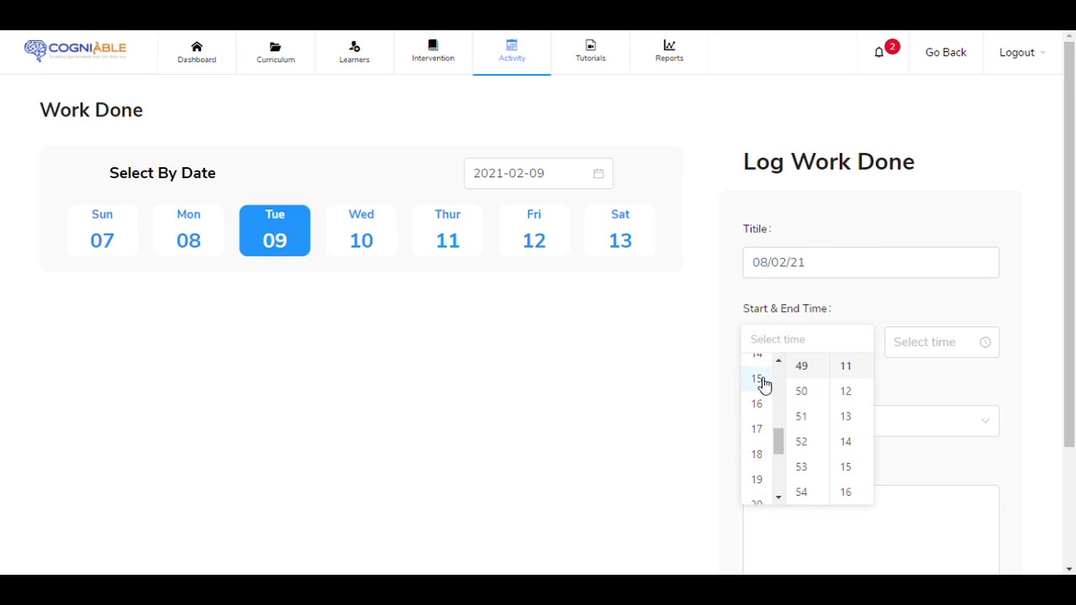Image resolution: width=1076 pixels, height=605 pixels.
Task: Choose hour 18 in time picker
Action: pos(757,454)
